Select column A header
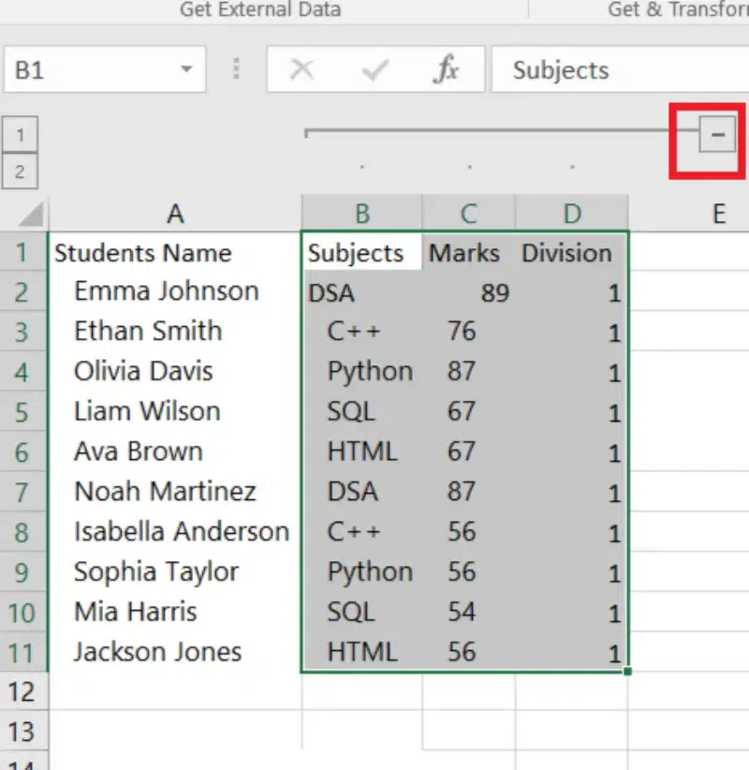749x770 pixels. 175,215
